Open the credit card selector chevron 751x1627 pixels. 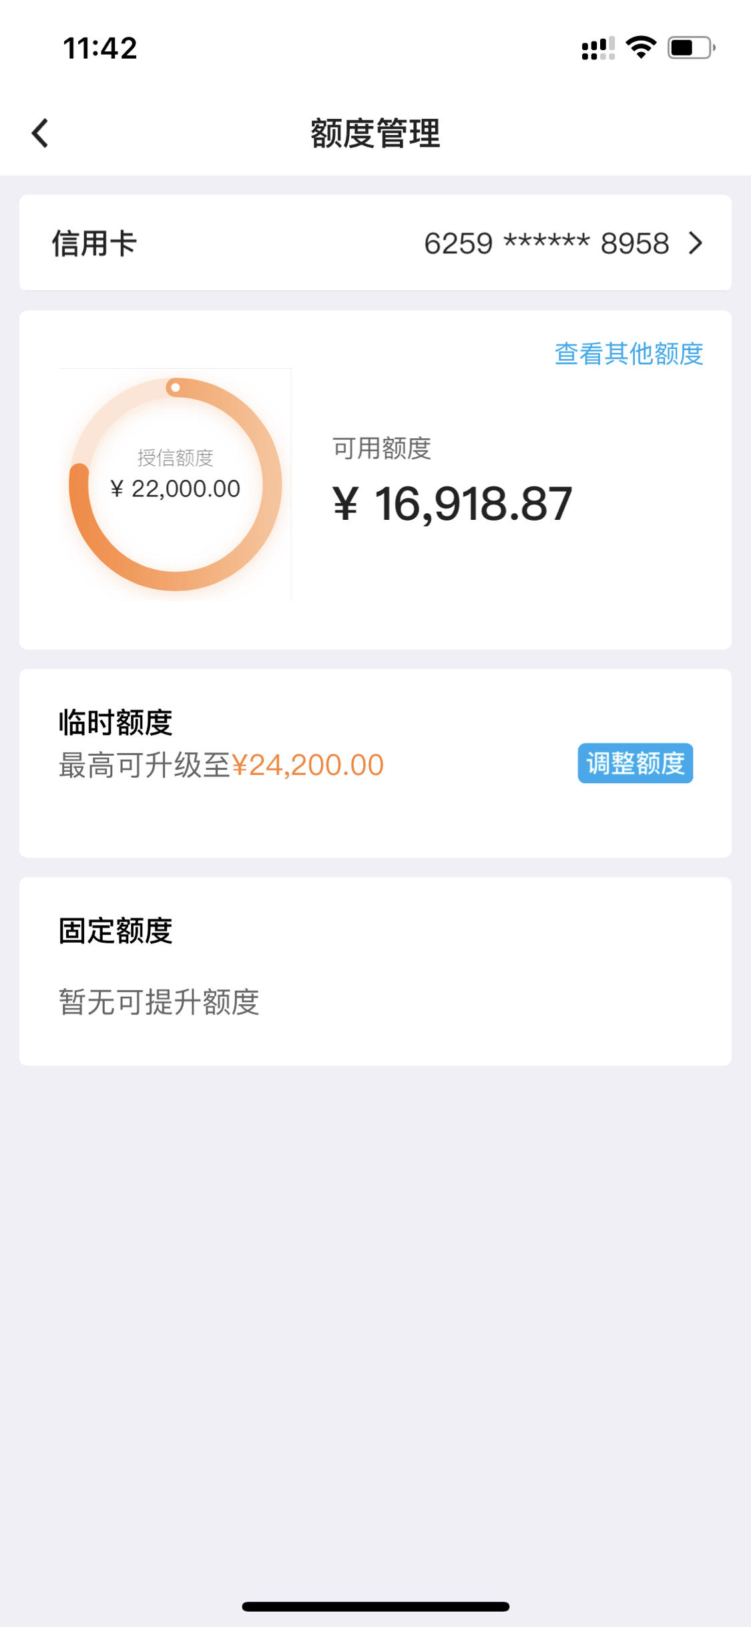point(696,243)
